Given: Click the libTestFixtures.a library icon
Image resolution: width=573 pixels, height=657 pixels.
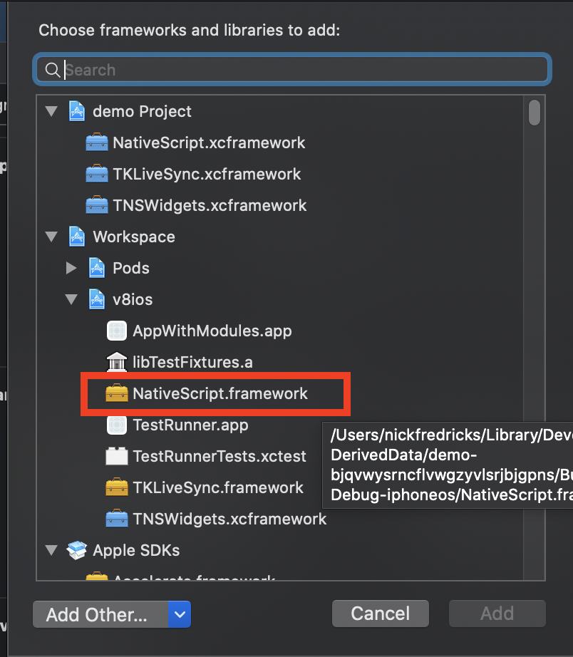Looking at the screenshot, I should click(117, 362).
